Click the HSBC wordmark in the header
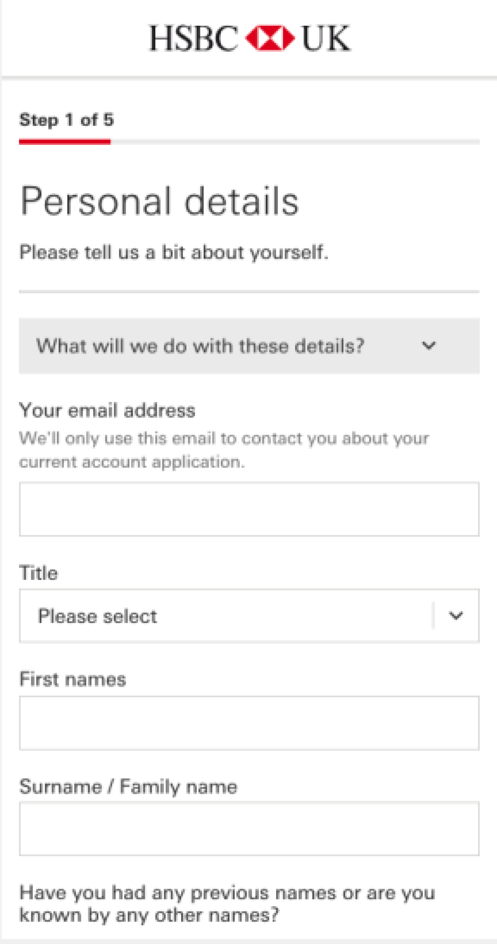 pyautogui.click(x=193, y=38)
